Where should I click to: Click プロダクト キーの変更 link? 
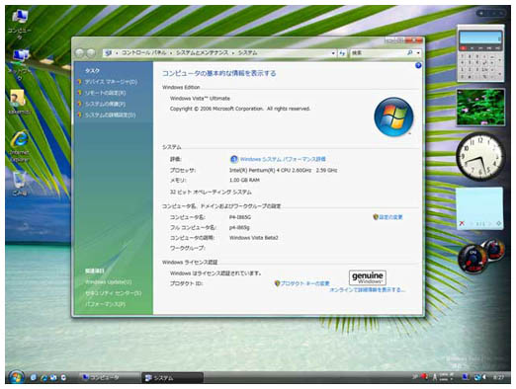tap(304, 283)
